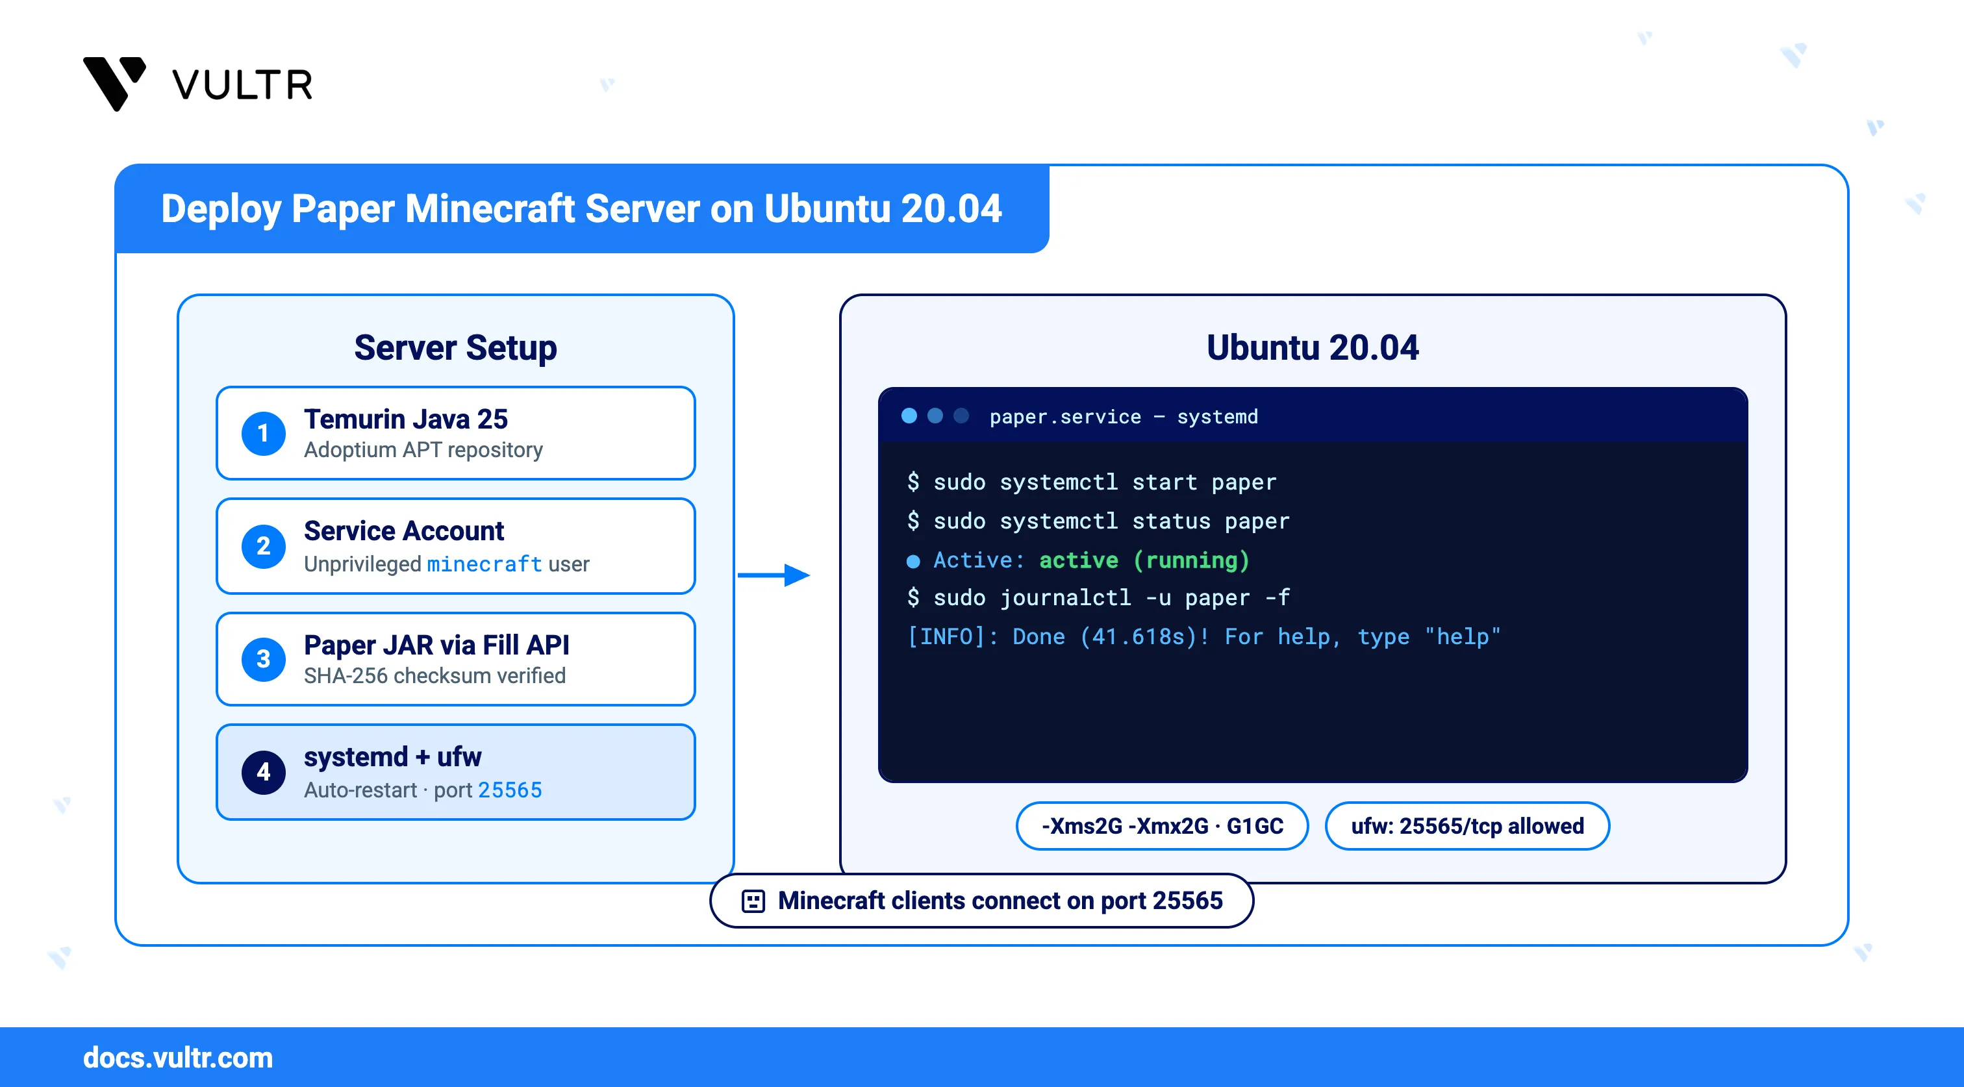1964x1087 pixels.
Task: Click the 'ufw: 25565/tcp allowed' pill
Action: point(1467,825)
